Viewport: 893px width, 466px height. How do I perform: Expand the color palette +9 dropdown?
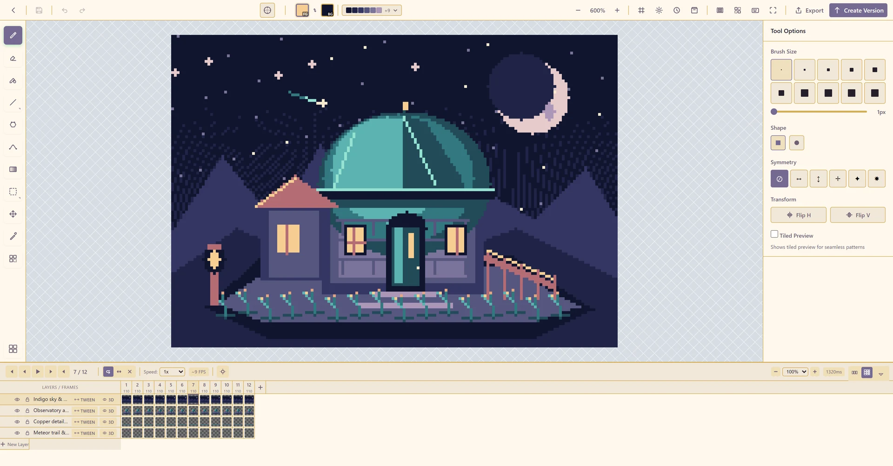[x=372, y=10]
